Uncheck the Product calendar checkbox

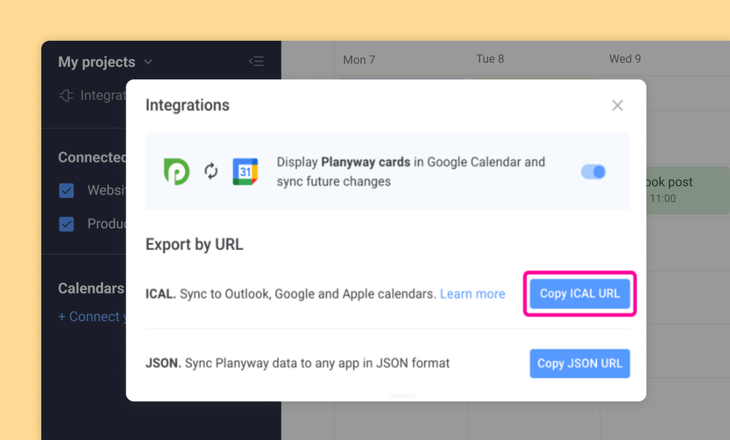pyautogui.click(x=66, y=224)
